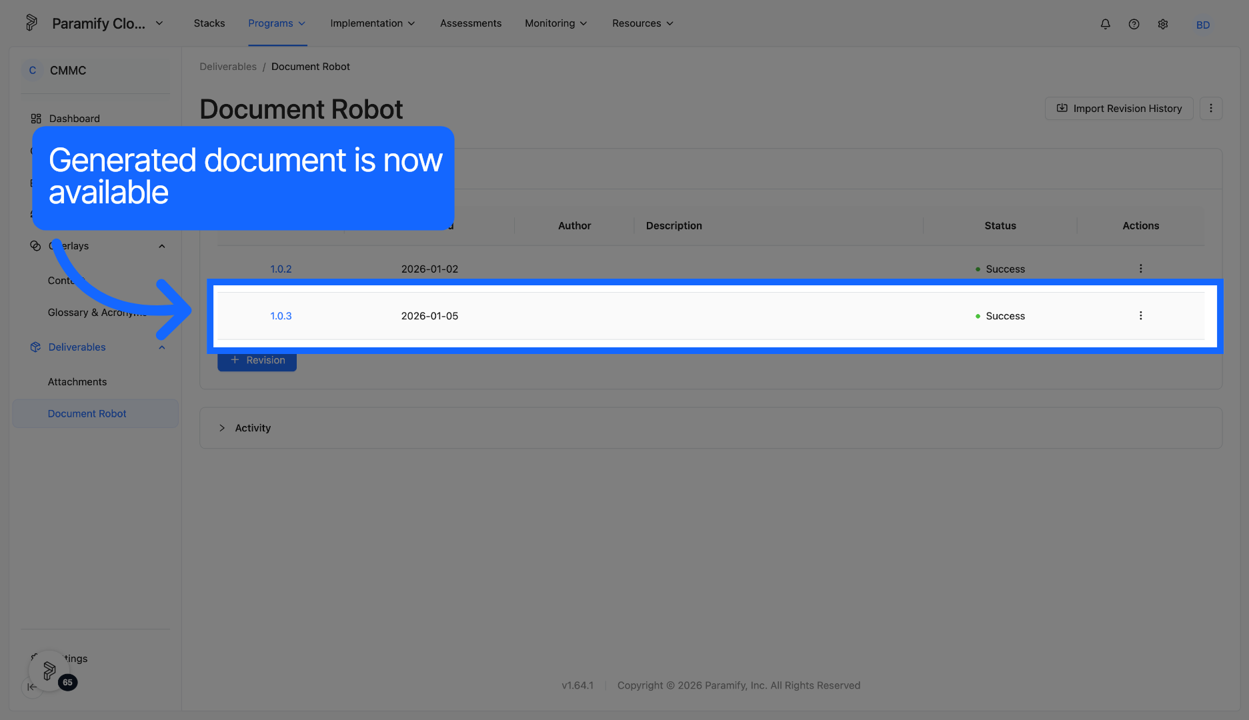Click the Document Robot page heading
The image size is (1249, 720).
301,109
